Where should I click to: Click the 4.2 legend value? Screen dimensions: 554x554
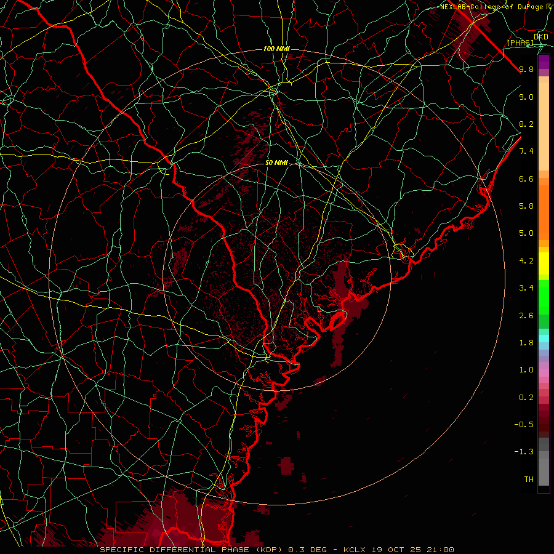pos(526,261)
